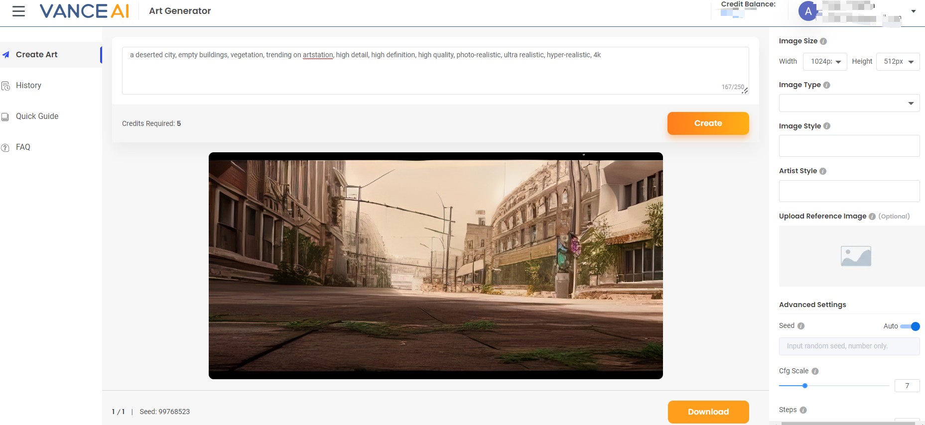The width and height of the screenshot is (925, 425).
Task: Adjust the Cfg Scale slider handle
Action: (805, 386)
